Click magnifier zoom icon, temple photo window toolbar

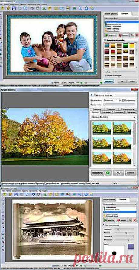[80, 195]
